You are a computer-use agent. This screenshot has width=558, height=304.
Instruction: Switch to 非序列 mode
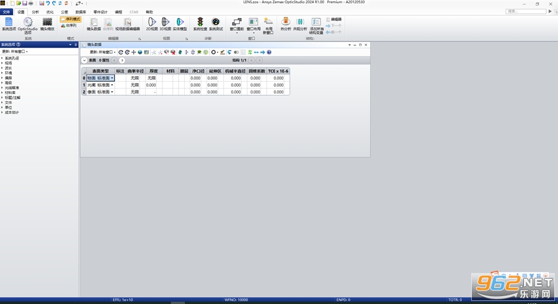[69, 25]
